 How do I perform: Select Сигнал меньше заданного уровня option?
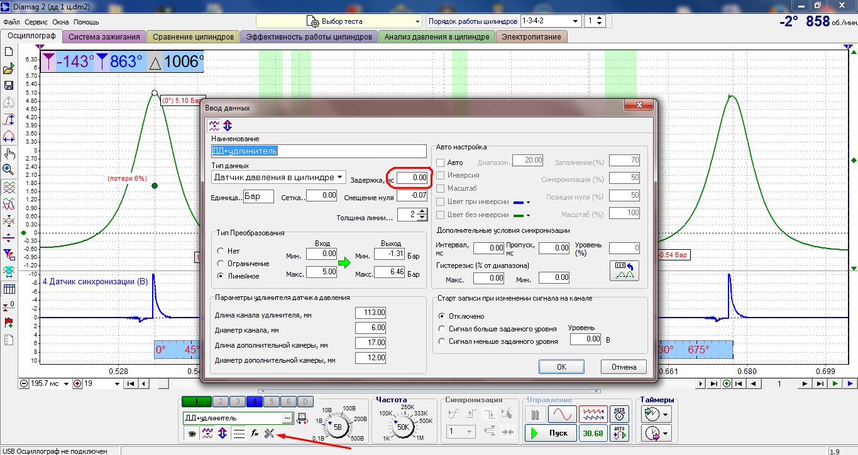(x=442, y=341)
